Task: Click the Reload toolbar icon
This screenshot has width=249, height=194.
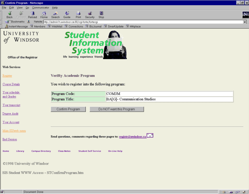Action: coord(32,14)
